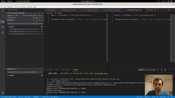
Task: Open editor more actions ellipsis
Action: (172, 10)
